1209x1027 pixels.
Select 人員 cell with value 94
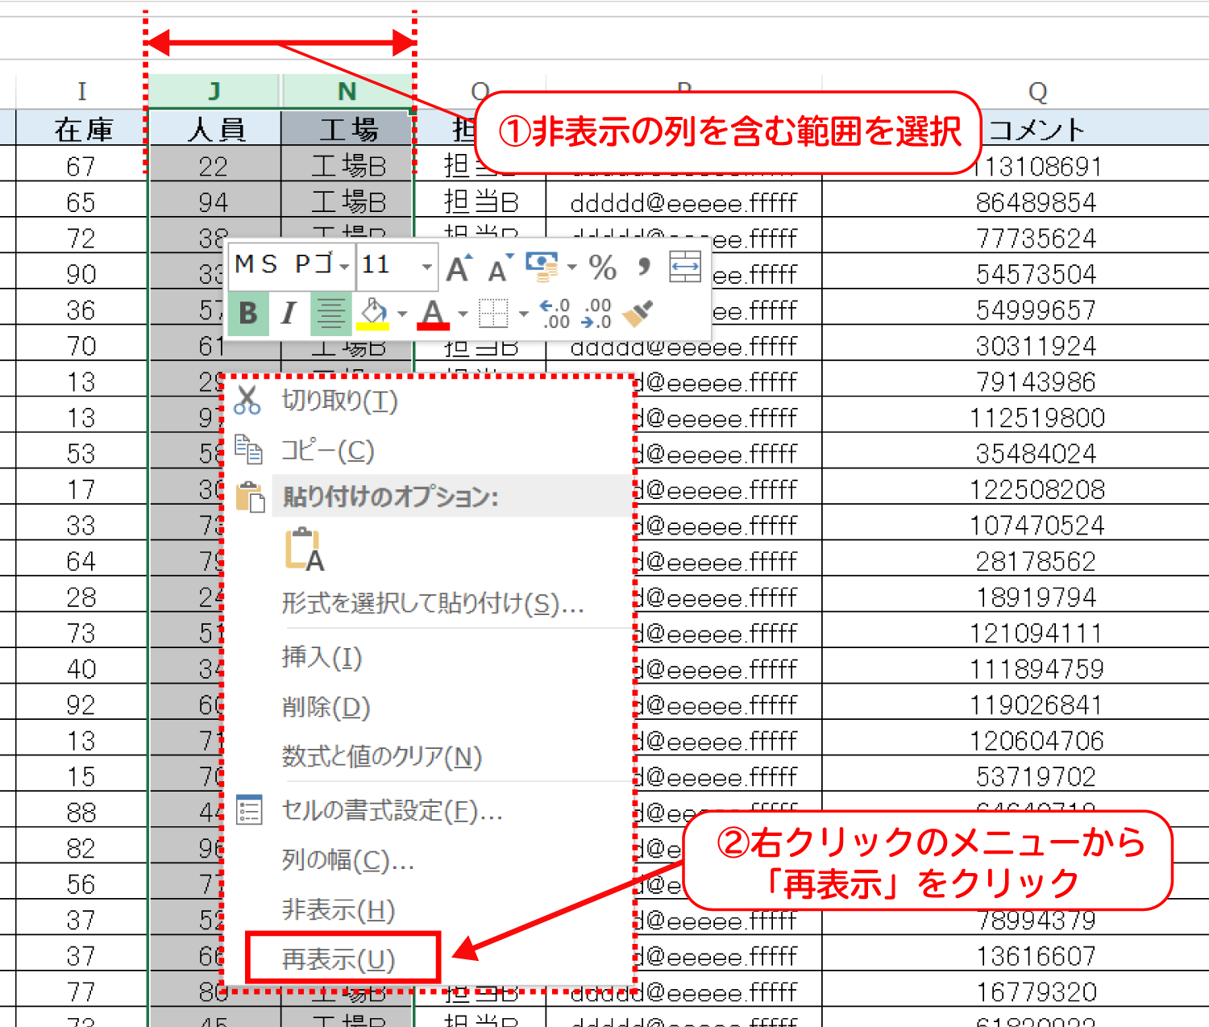tap(214, 202)
